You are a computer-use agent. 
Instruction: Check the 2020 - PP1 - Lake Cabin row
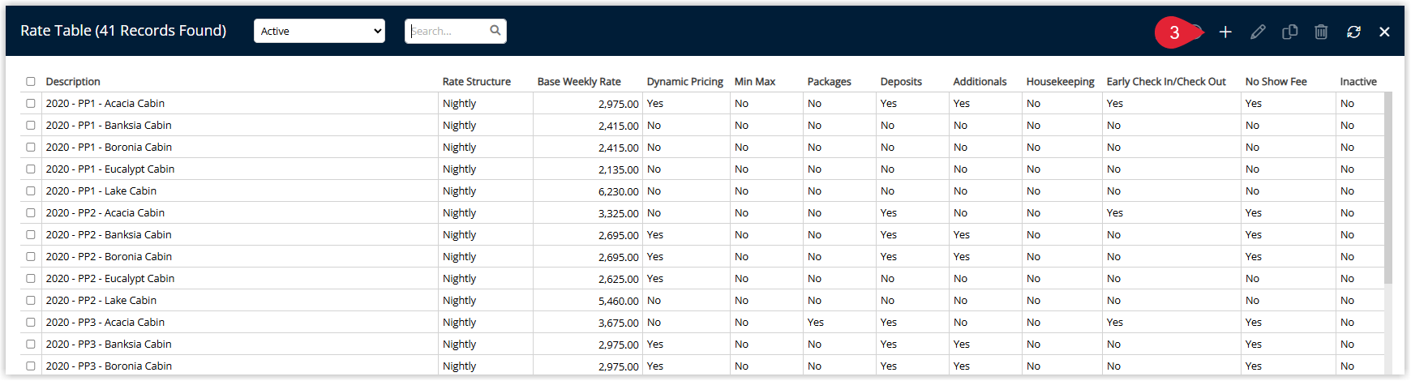coord(31,191)
